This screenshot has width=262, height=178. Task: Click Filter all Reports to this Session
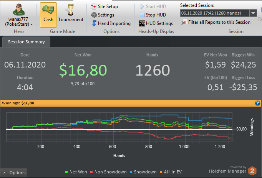[216, 22]
